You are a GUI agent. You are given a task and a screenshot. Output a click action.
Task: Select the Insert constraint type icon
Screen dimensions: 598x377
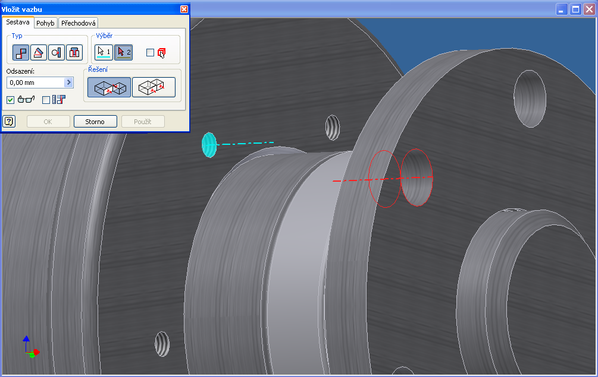pyautogui.click(x=74, y=53)
